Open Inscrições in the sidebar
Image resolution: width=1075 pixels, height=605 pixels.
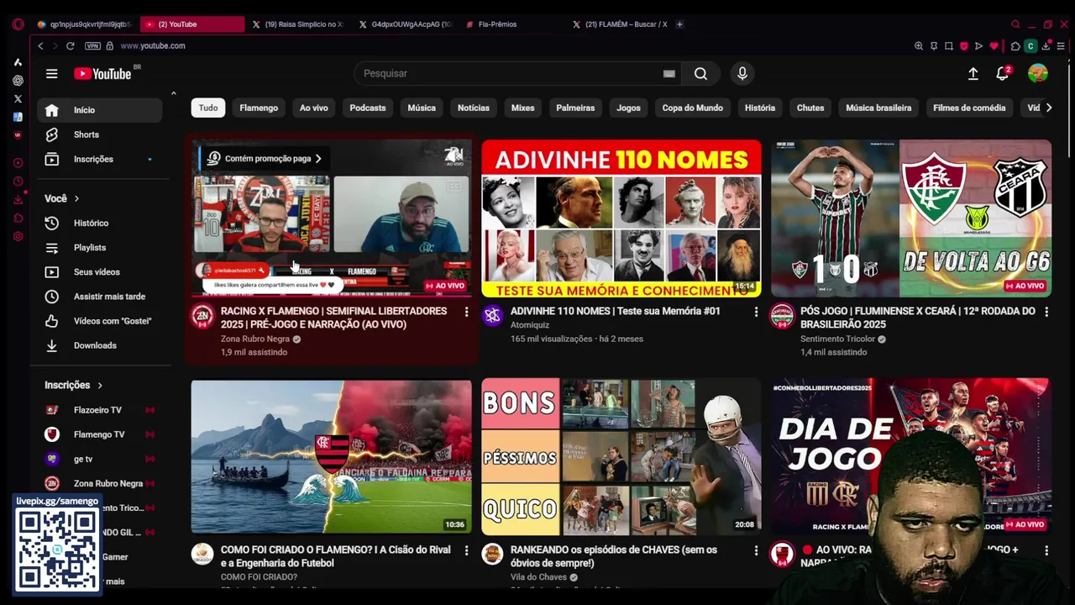point(100,159)
